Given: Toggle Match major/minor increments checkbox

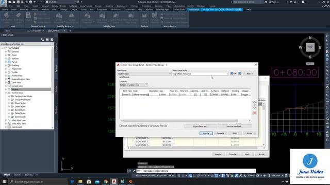Looking at the screenshot, I should pyautogui.click(x=121, y=126).
